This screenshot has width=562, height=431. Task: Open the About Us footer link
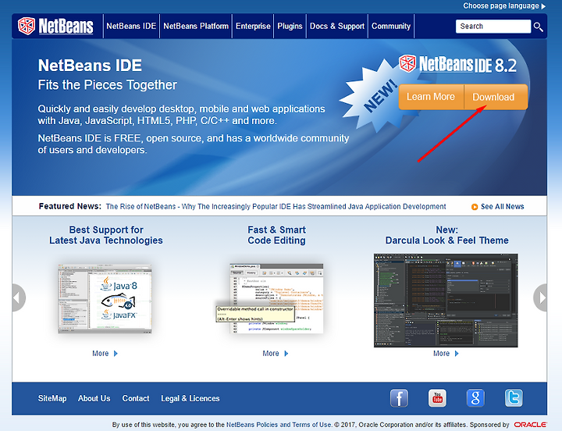(x=94, y=398)
